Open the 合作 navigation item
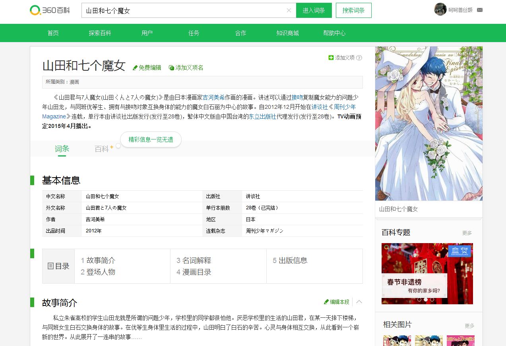506x346 pixels. pos(240,33)
